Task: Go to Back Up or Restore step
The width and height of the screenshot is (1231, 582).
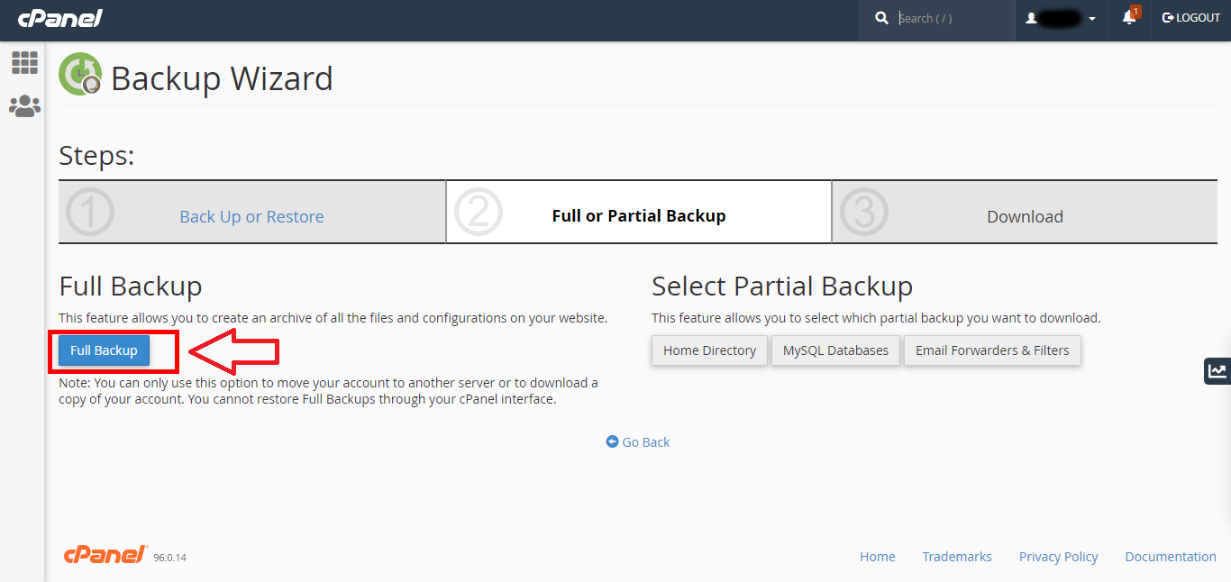Action: coord(251,216)
